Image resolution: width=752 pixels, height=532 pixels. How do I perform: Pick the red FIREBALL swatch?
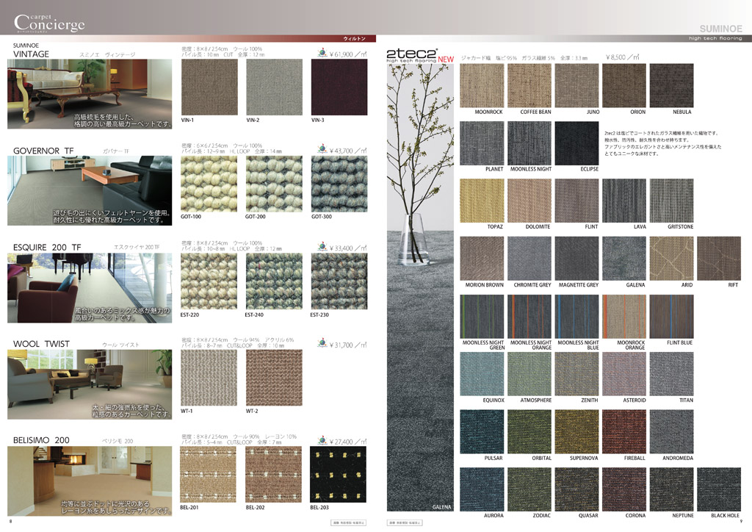point(624,432)
